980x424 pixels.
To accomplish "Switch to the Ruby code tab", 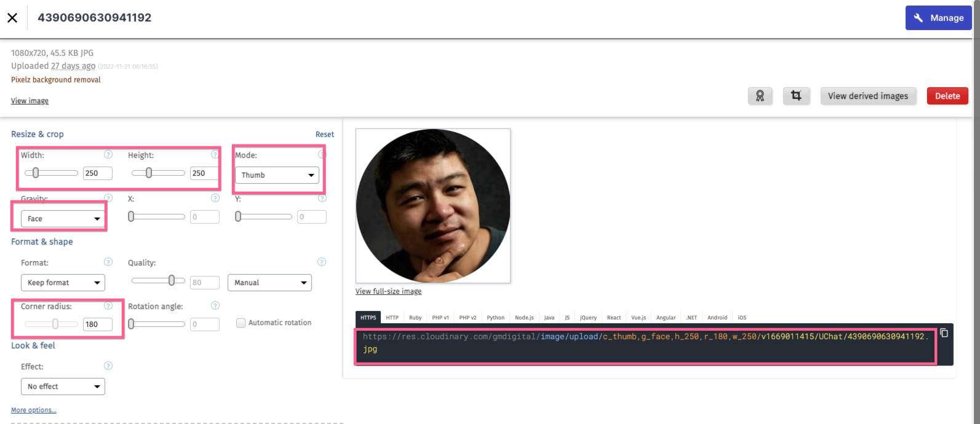I will (x=415, y=318).
